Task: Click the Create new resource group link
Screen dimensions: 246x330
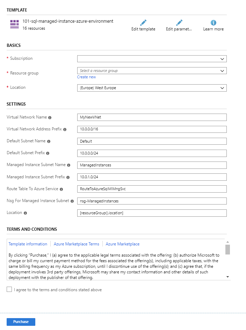Action: click(86, 77)
